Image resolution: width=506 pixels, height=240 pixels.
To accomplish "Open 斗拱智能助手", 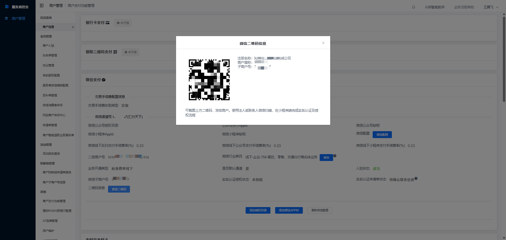I will point(434,7).
